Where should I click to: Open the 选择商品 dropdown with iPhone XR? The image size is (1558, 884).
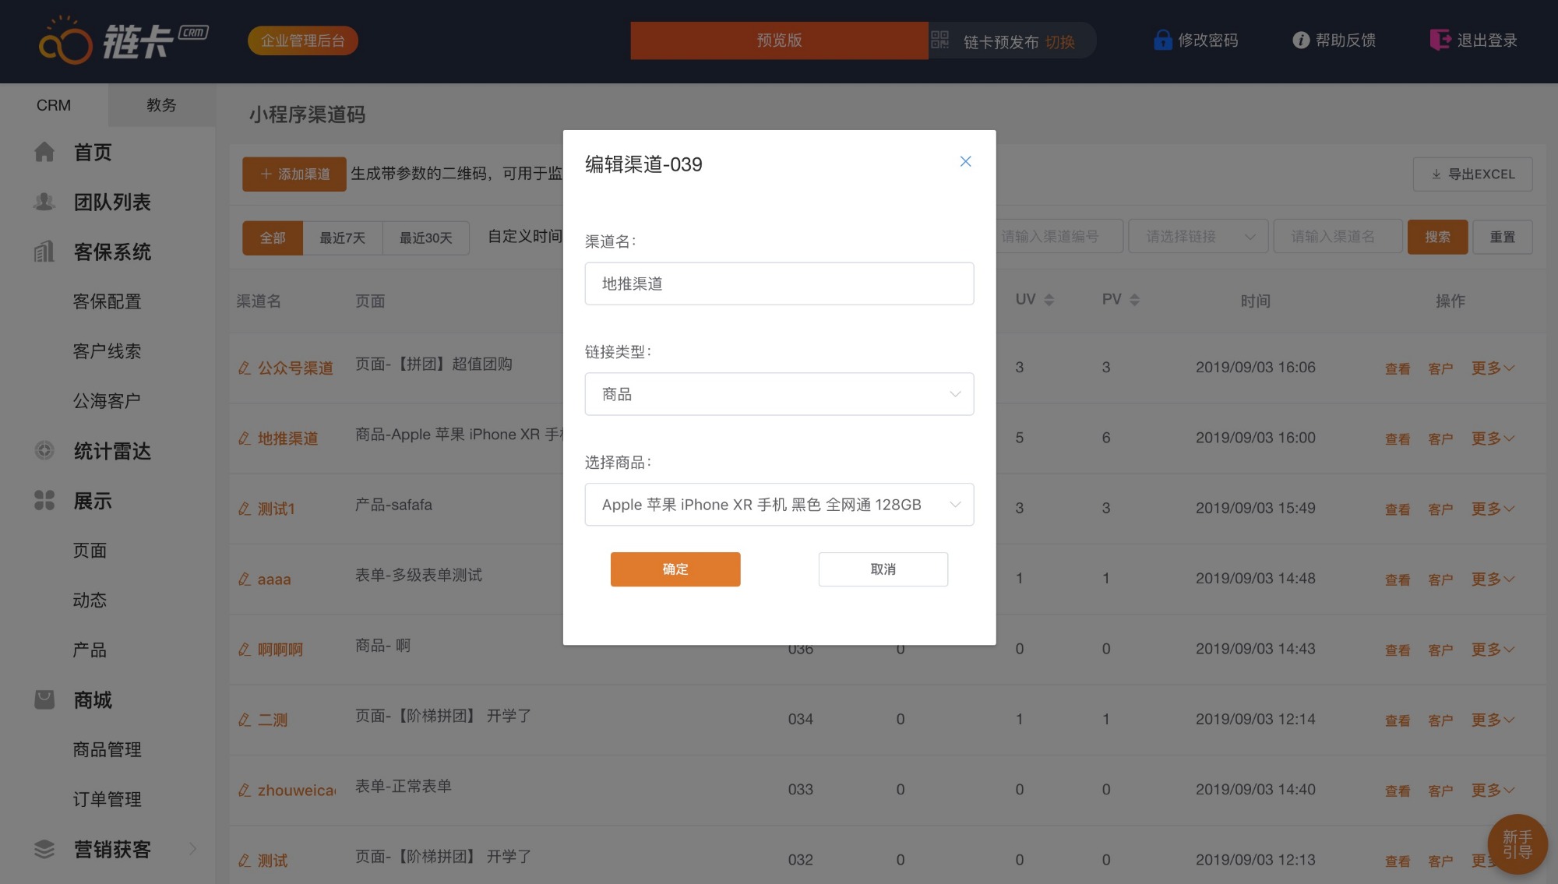pyautogui.click(x=779, y=505)
